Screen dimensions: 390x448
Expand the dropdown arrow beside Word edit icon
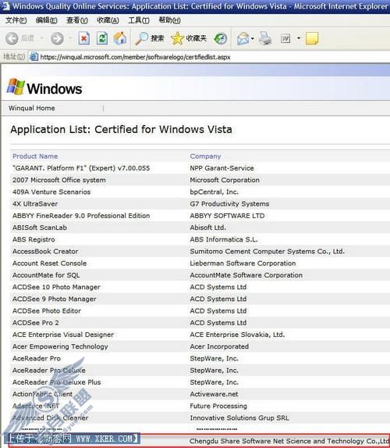[x=299, y=38]
